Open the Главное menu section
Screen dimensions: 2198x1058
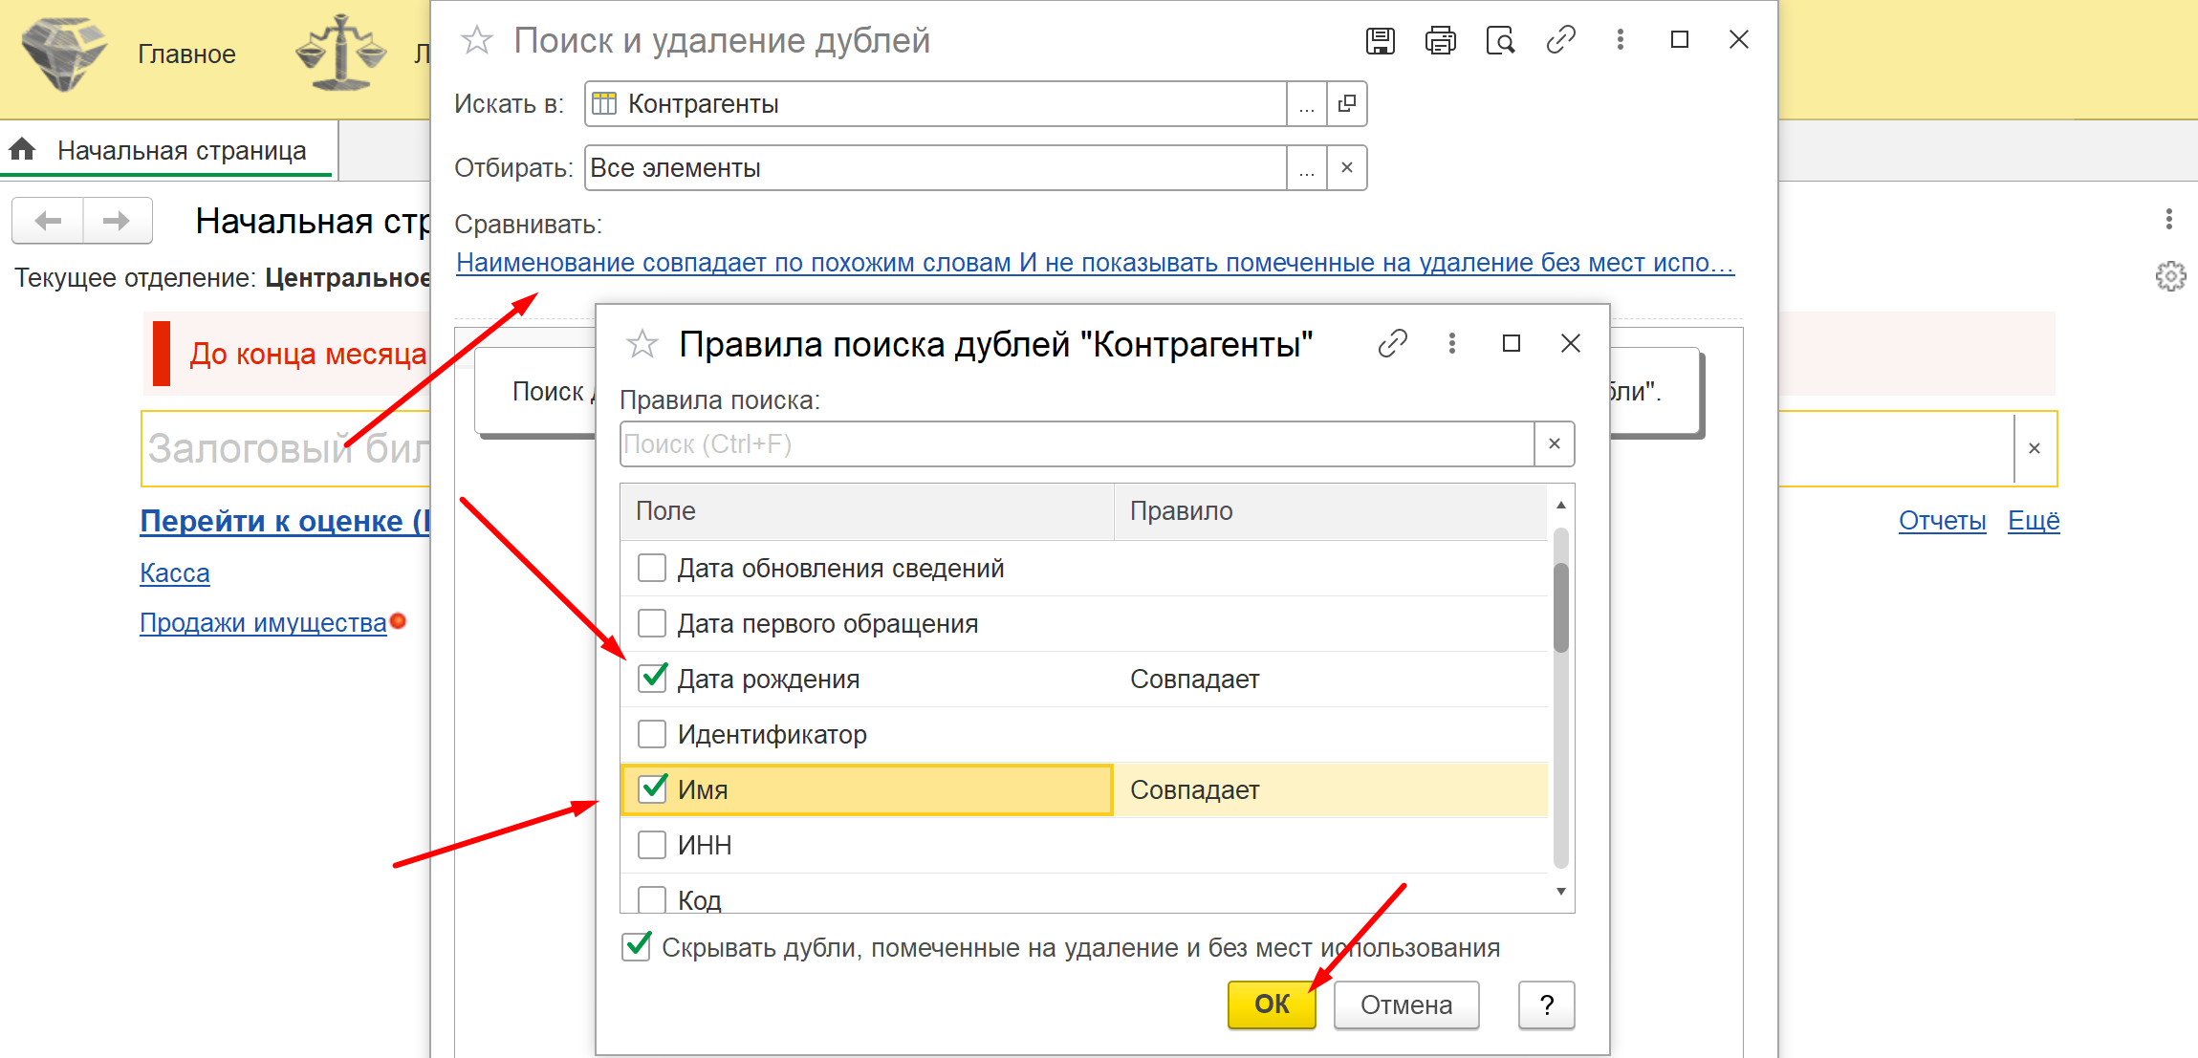pos(186,54)
